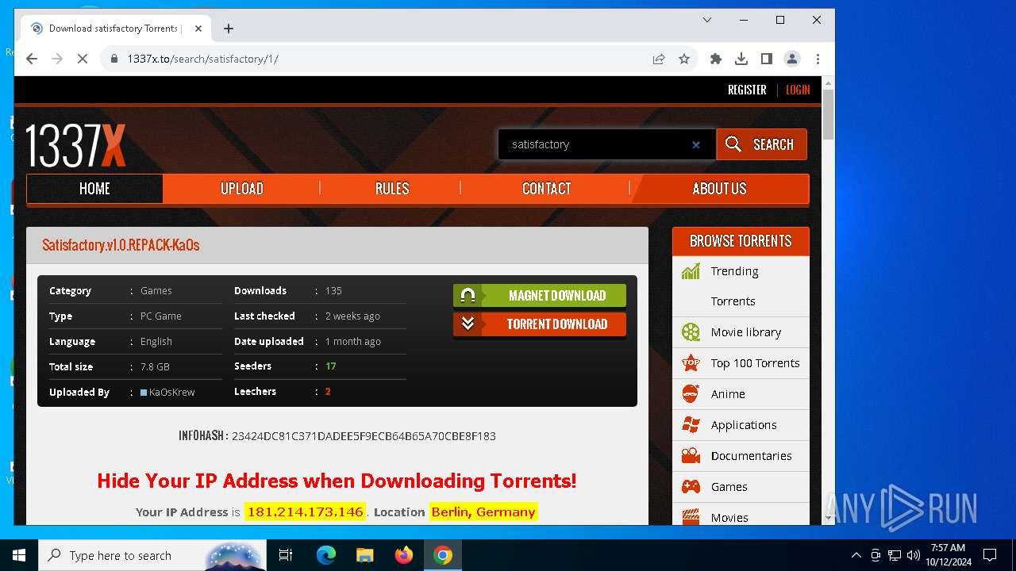
Task: Open Trending Torrents in sidebar
Action: (734, 286)
